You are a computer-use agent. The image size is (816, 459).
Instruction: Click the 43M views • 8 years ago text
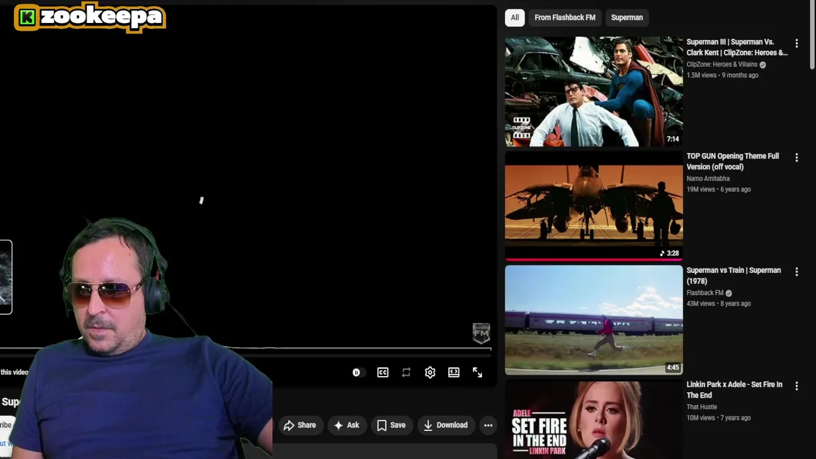718,303
